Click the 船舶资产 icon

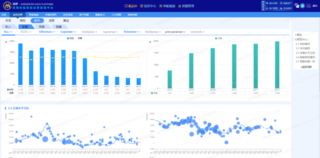[281, 3]
